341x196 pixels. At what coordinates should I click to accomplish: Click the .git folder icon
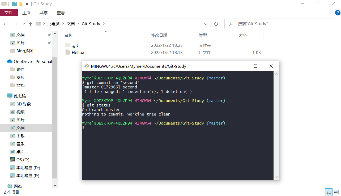[x=68, y=45]
